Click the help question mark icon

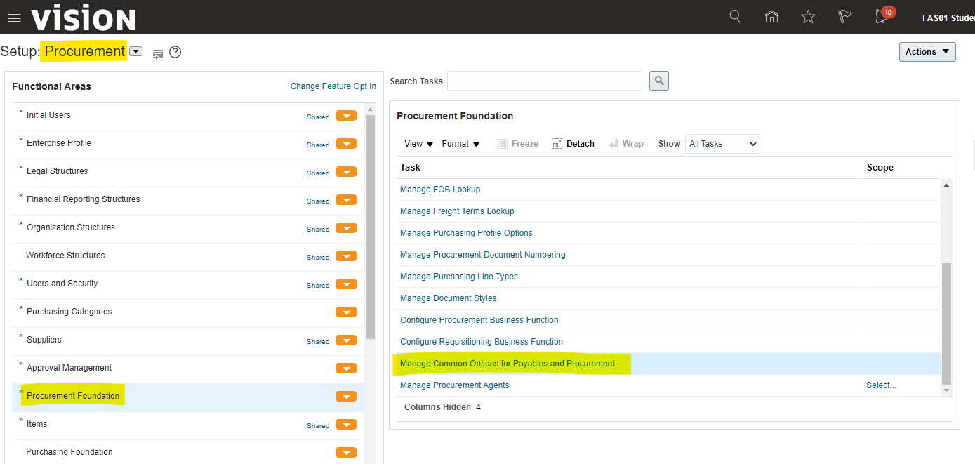coord(175,52)
